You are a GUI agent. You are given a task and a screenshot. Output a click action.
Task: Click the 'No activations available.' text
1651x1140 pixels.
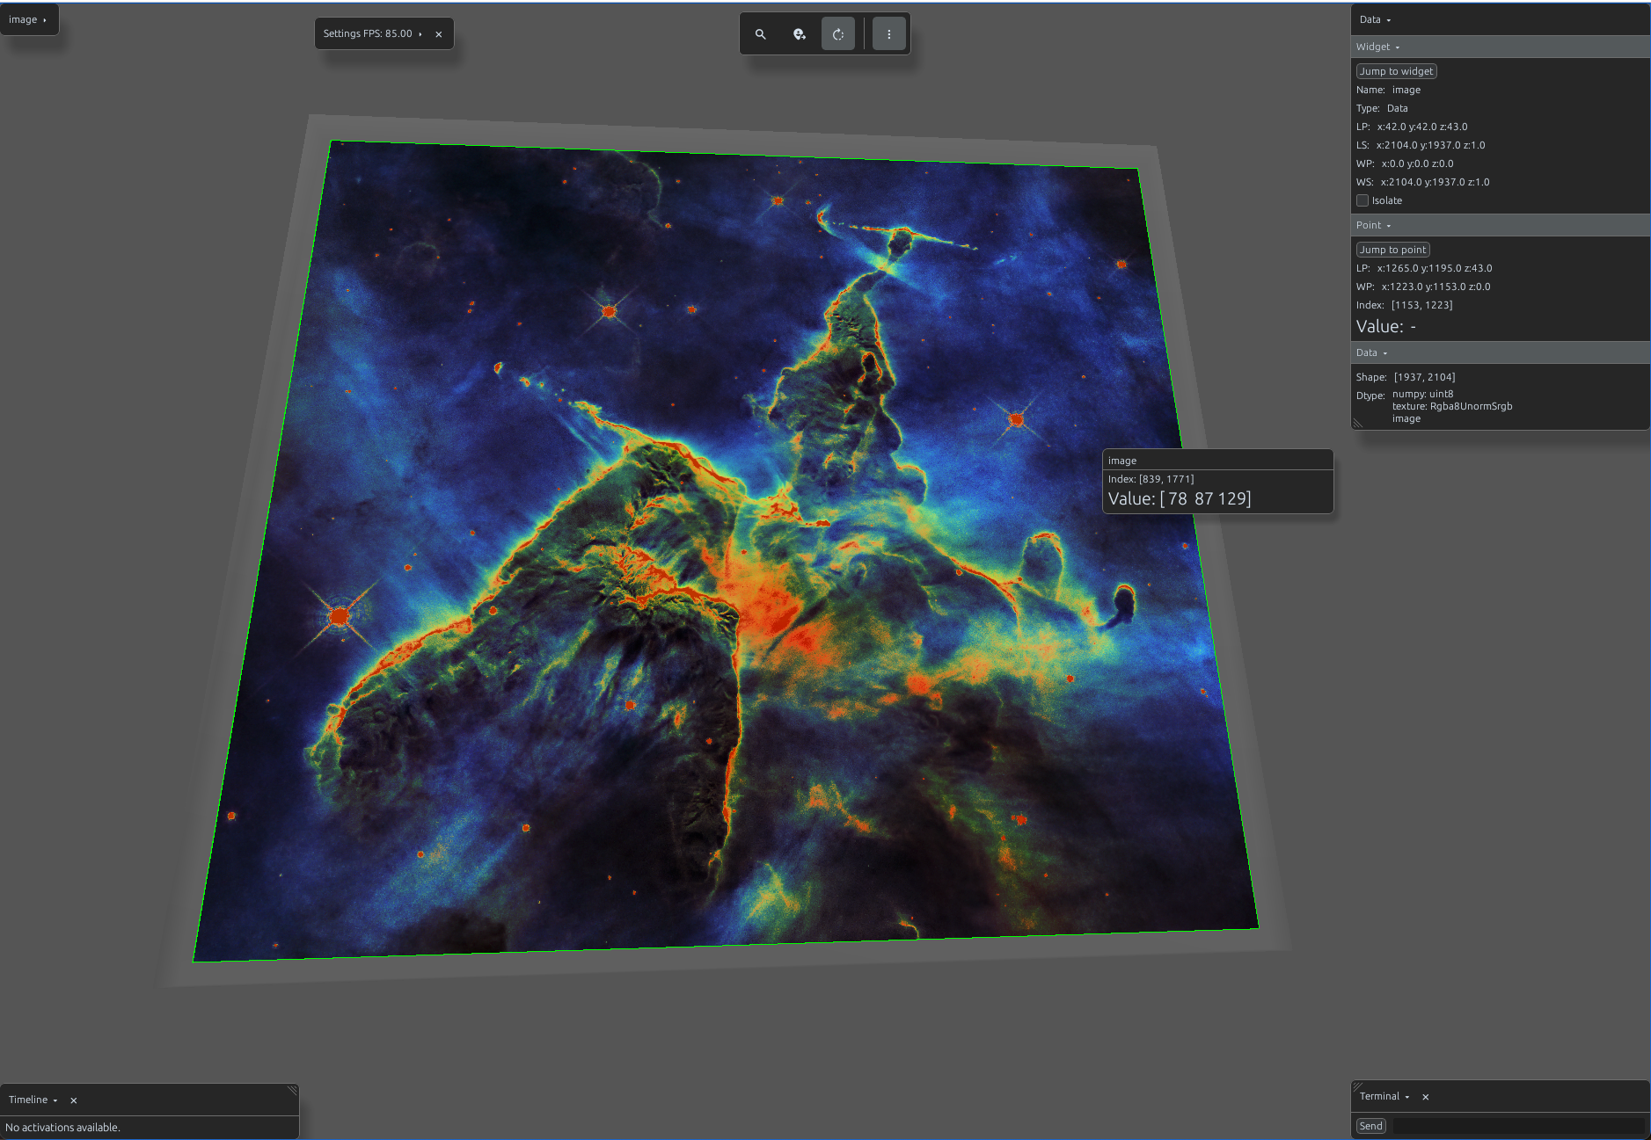tap(63, 1128)
